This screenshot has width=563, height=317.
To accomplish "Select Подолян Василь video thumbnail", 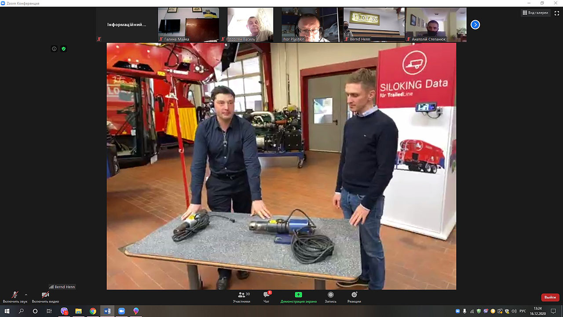I will click(x=250, y=25).
